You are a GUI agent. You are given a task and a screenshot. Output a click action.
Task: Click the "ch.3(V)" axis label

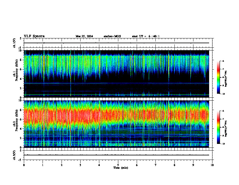[14, 155]
